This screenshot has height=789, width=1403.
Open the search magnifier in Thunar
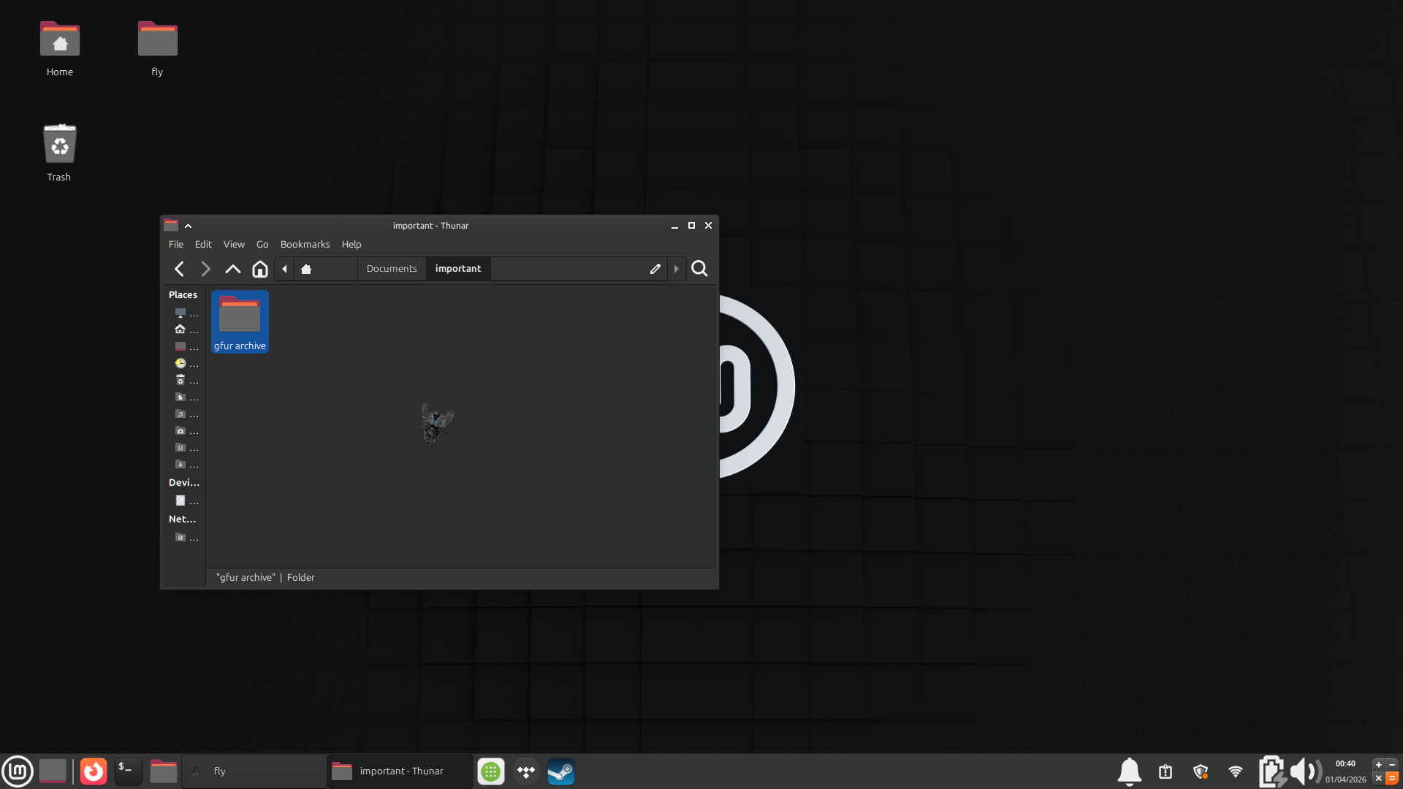(699, 269)
